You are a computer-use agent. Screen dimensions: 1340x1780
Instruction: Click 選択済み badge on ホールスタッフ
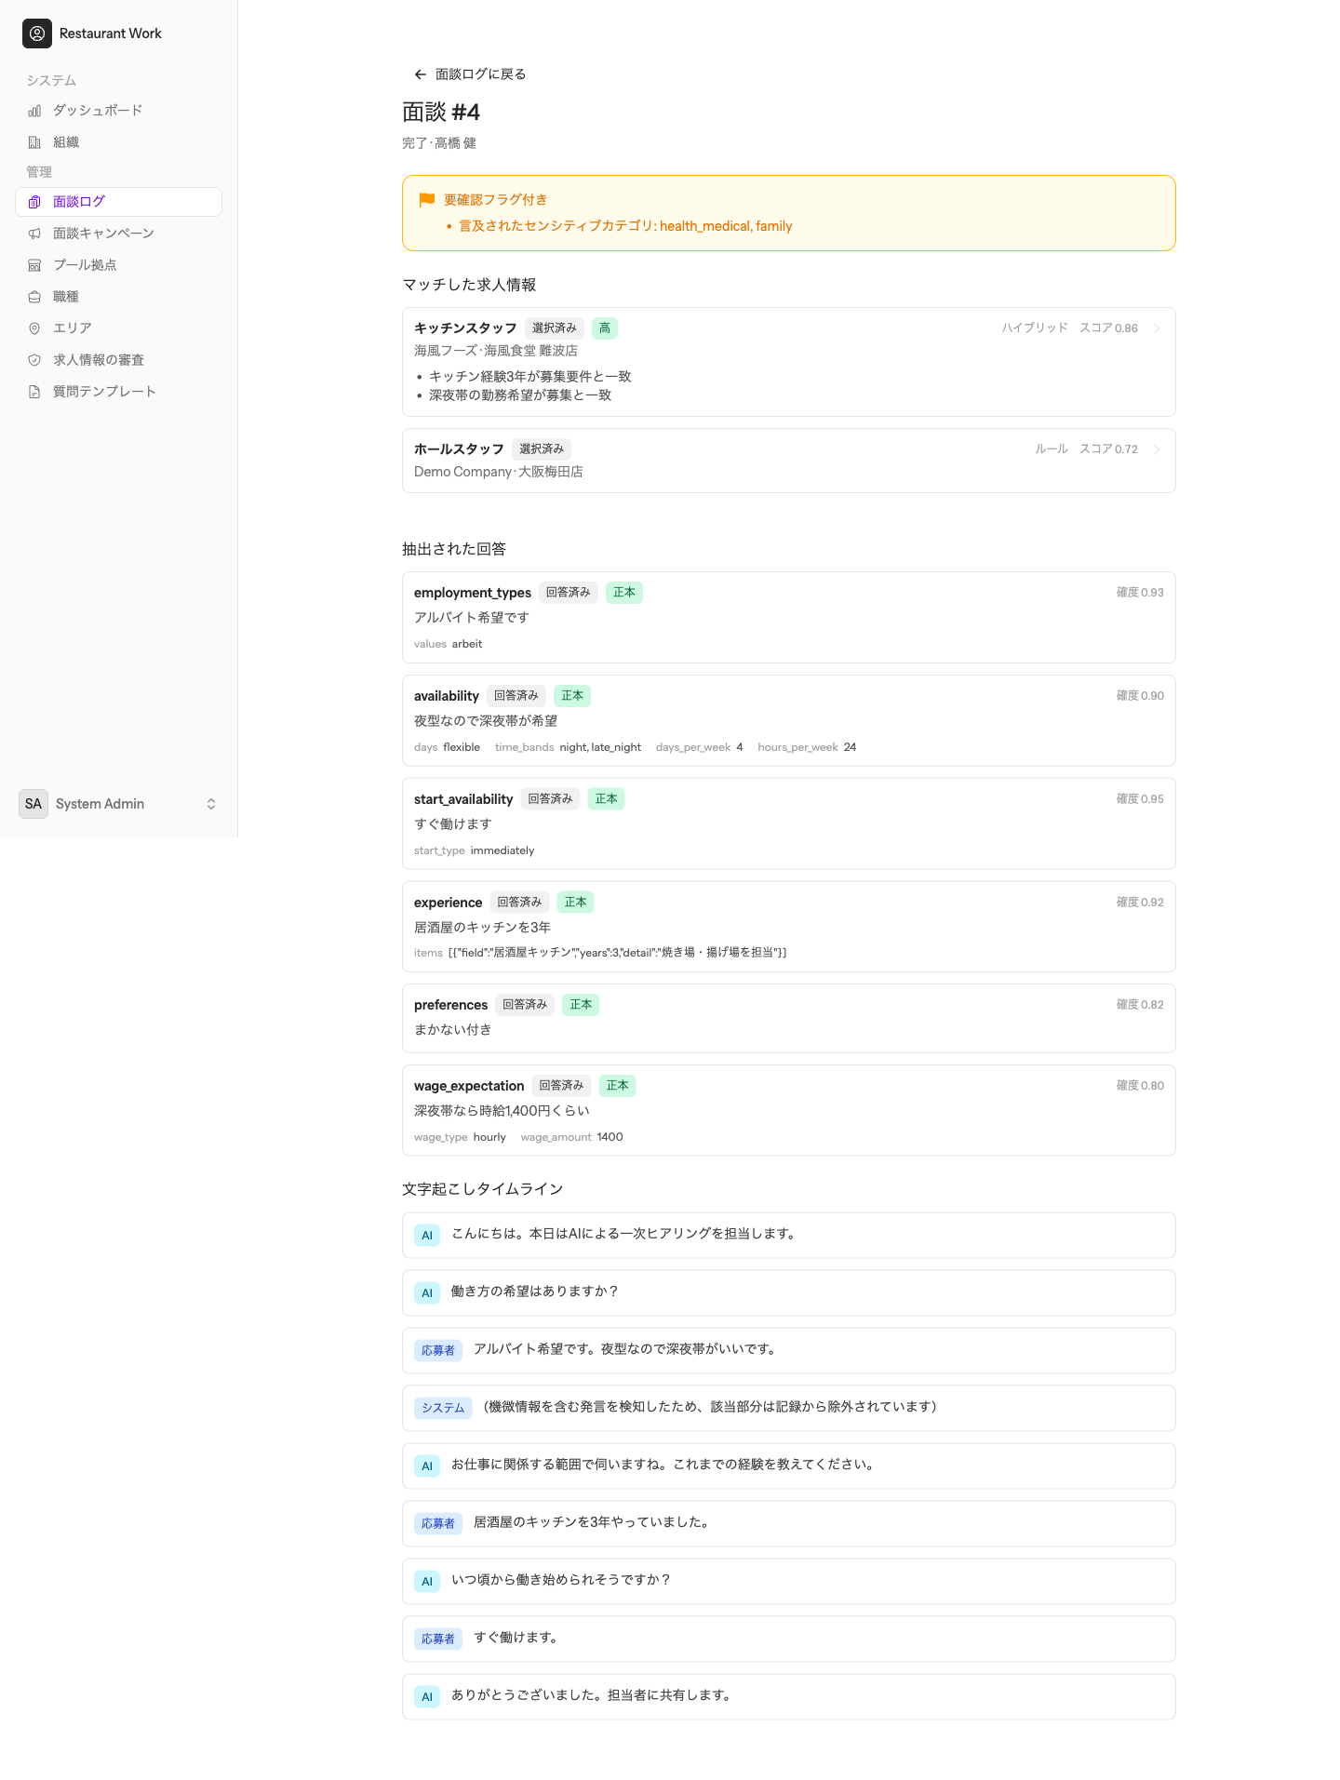point(542,449)
